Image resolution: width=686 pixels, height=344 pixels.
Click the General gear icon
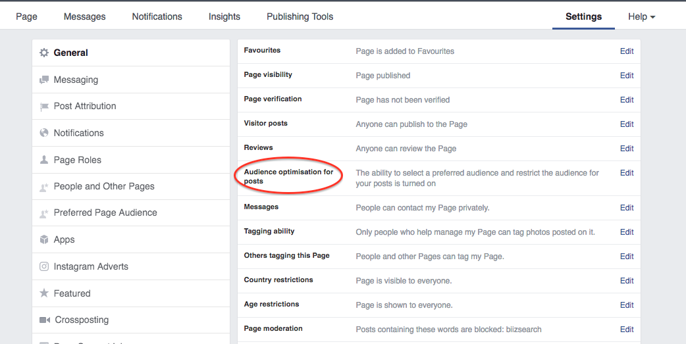point(44,53)
